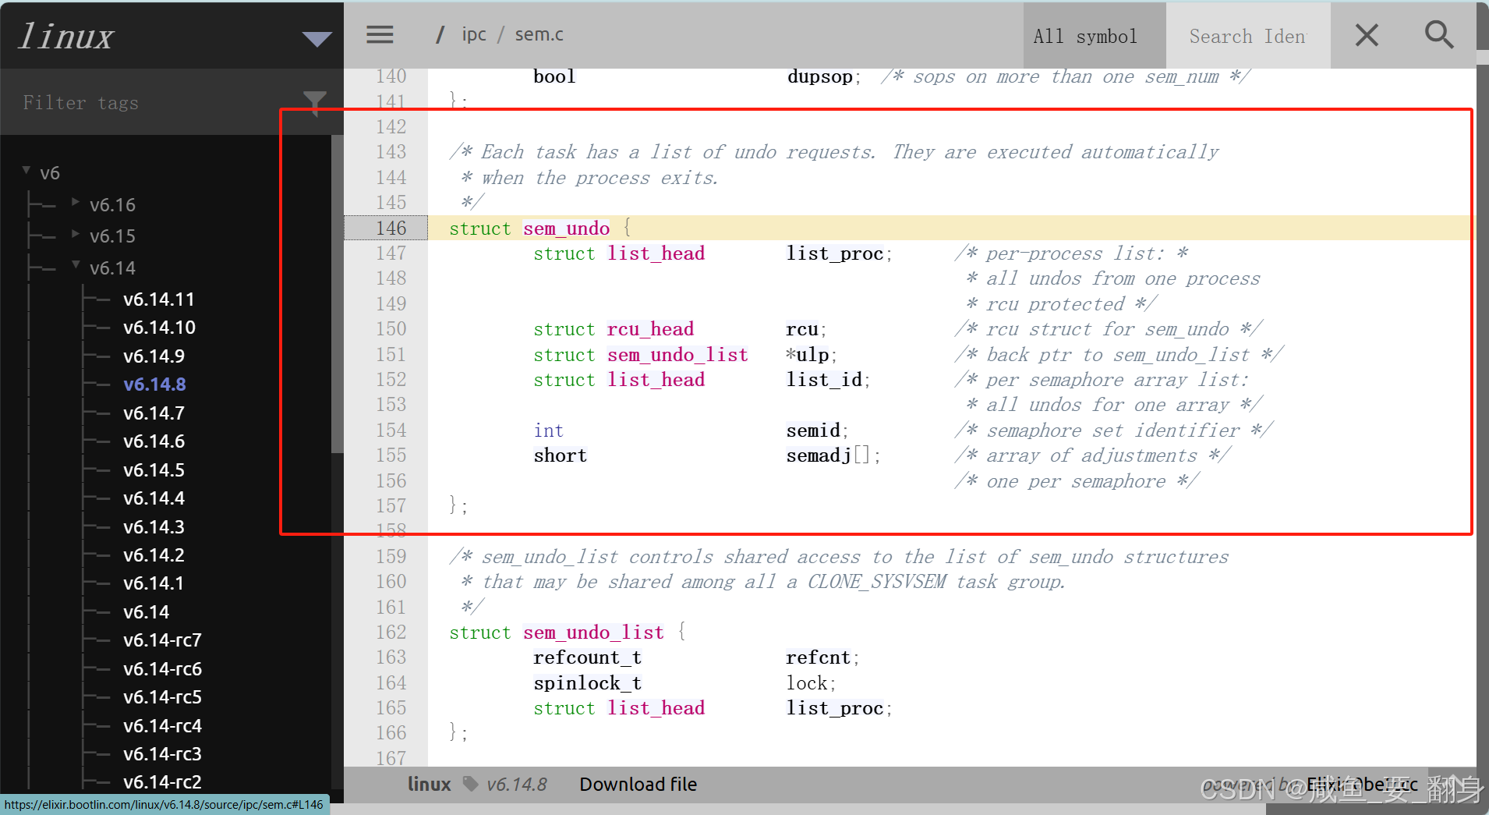This screenshot has width=1489, height=815.
Task: Select version v6.14-rc6
Action: pyautogui.click(x=163, y=669)
